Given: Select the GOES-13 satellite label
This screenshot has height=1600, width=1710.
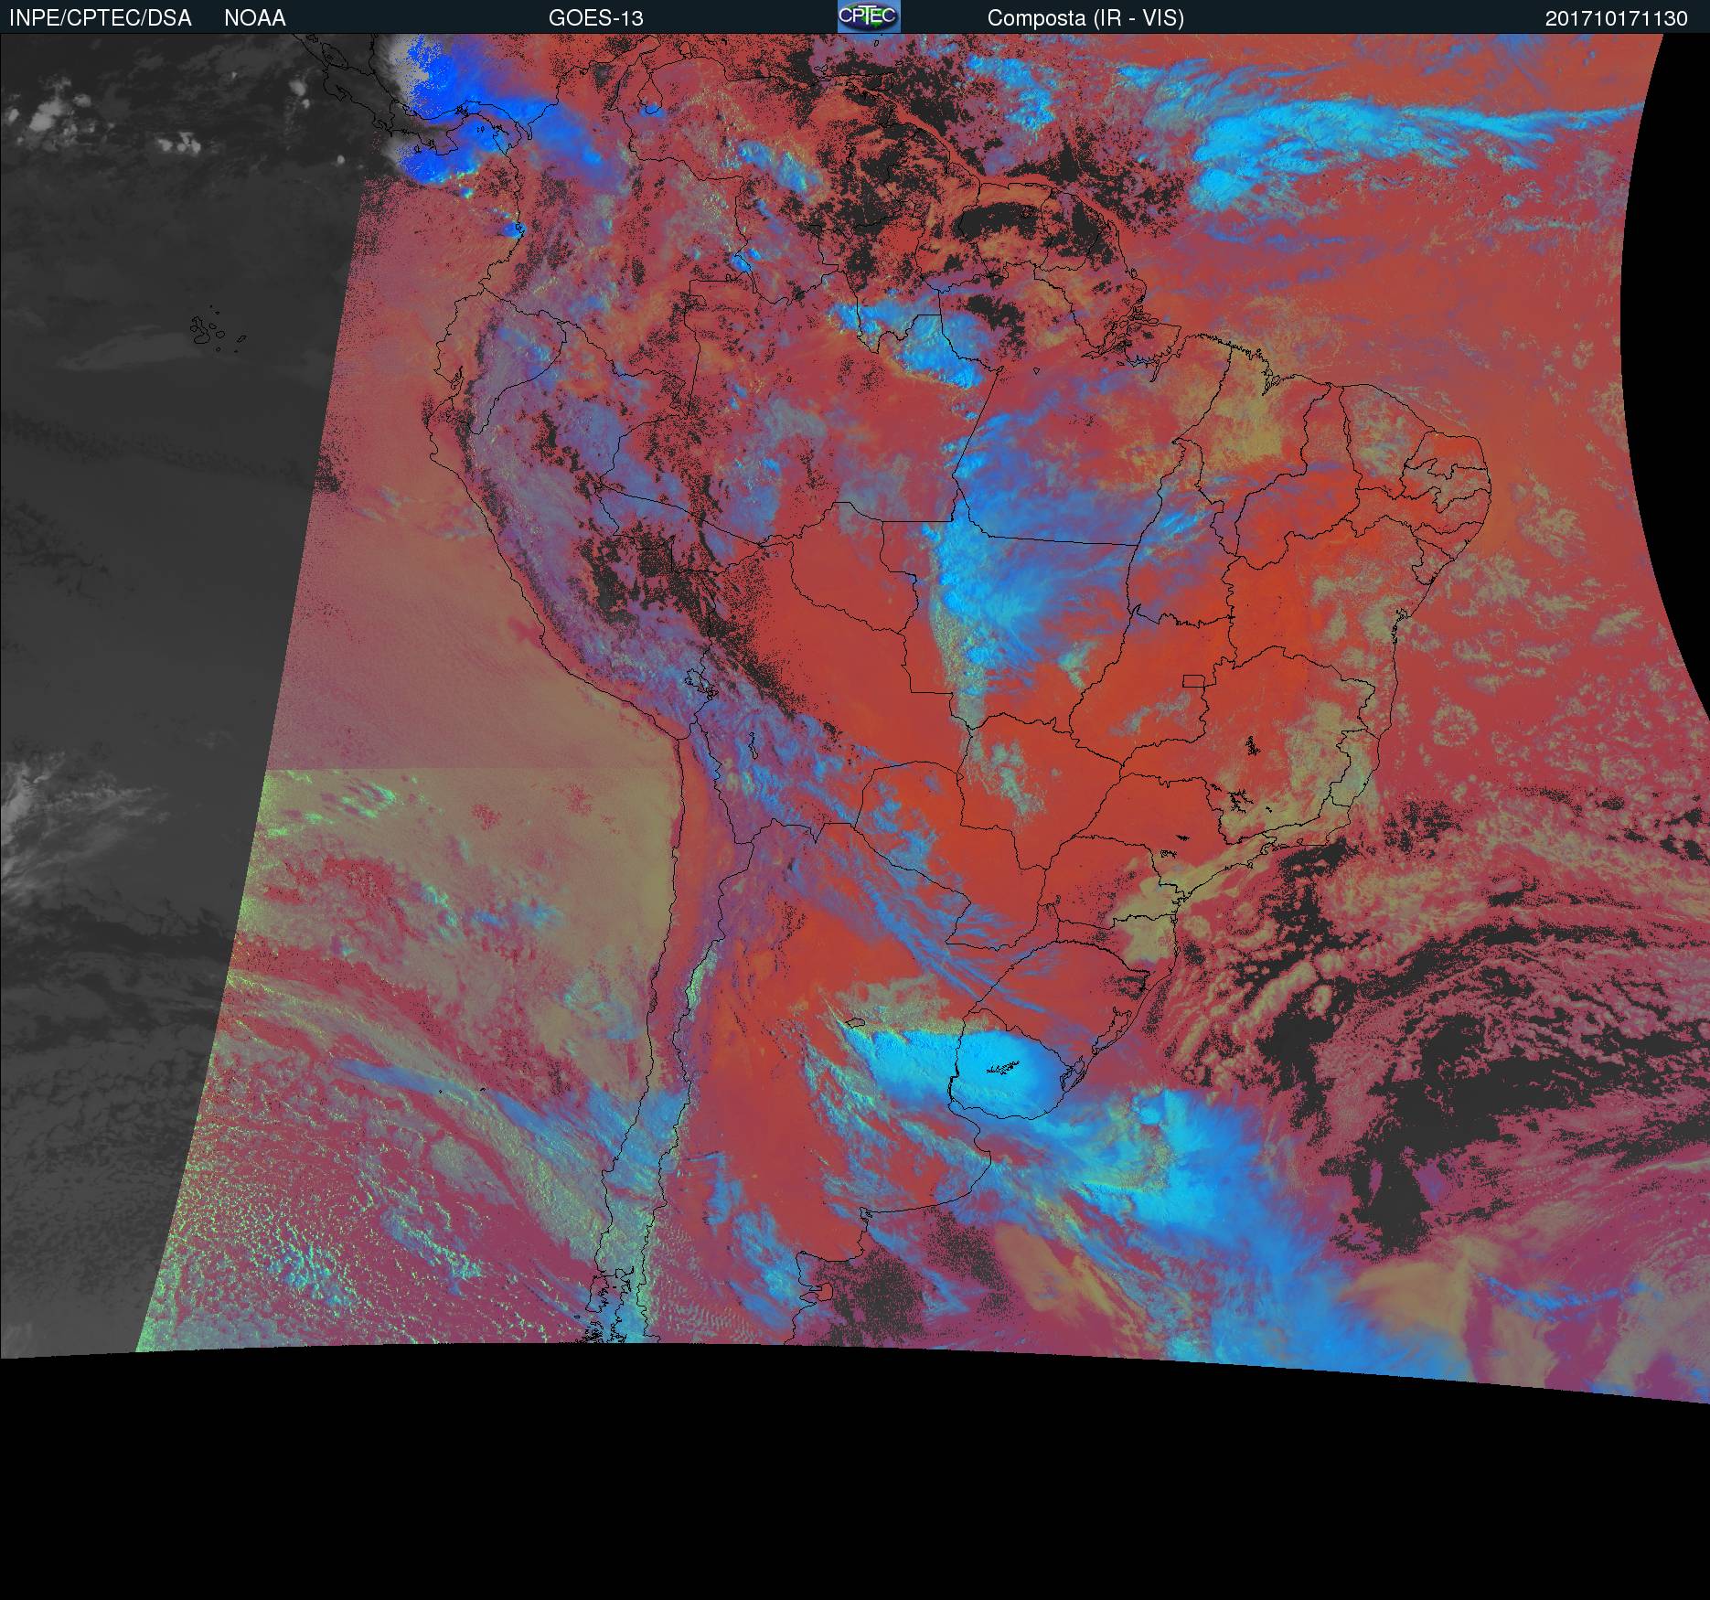Looking at the screenshot, I should click(x=595, y=18).
